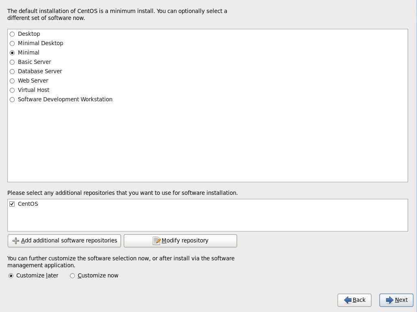Go back to the previous step

(x=354, y=300)
